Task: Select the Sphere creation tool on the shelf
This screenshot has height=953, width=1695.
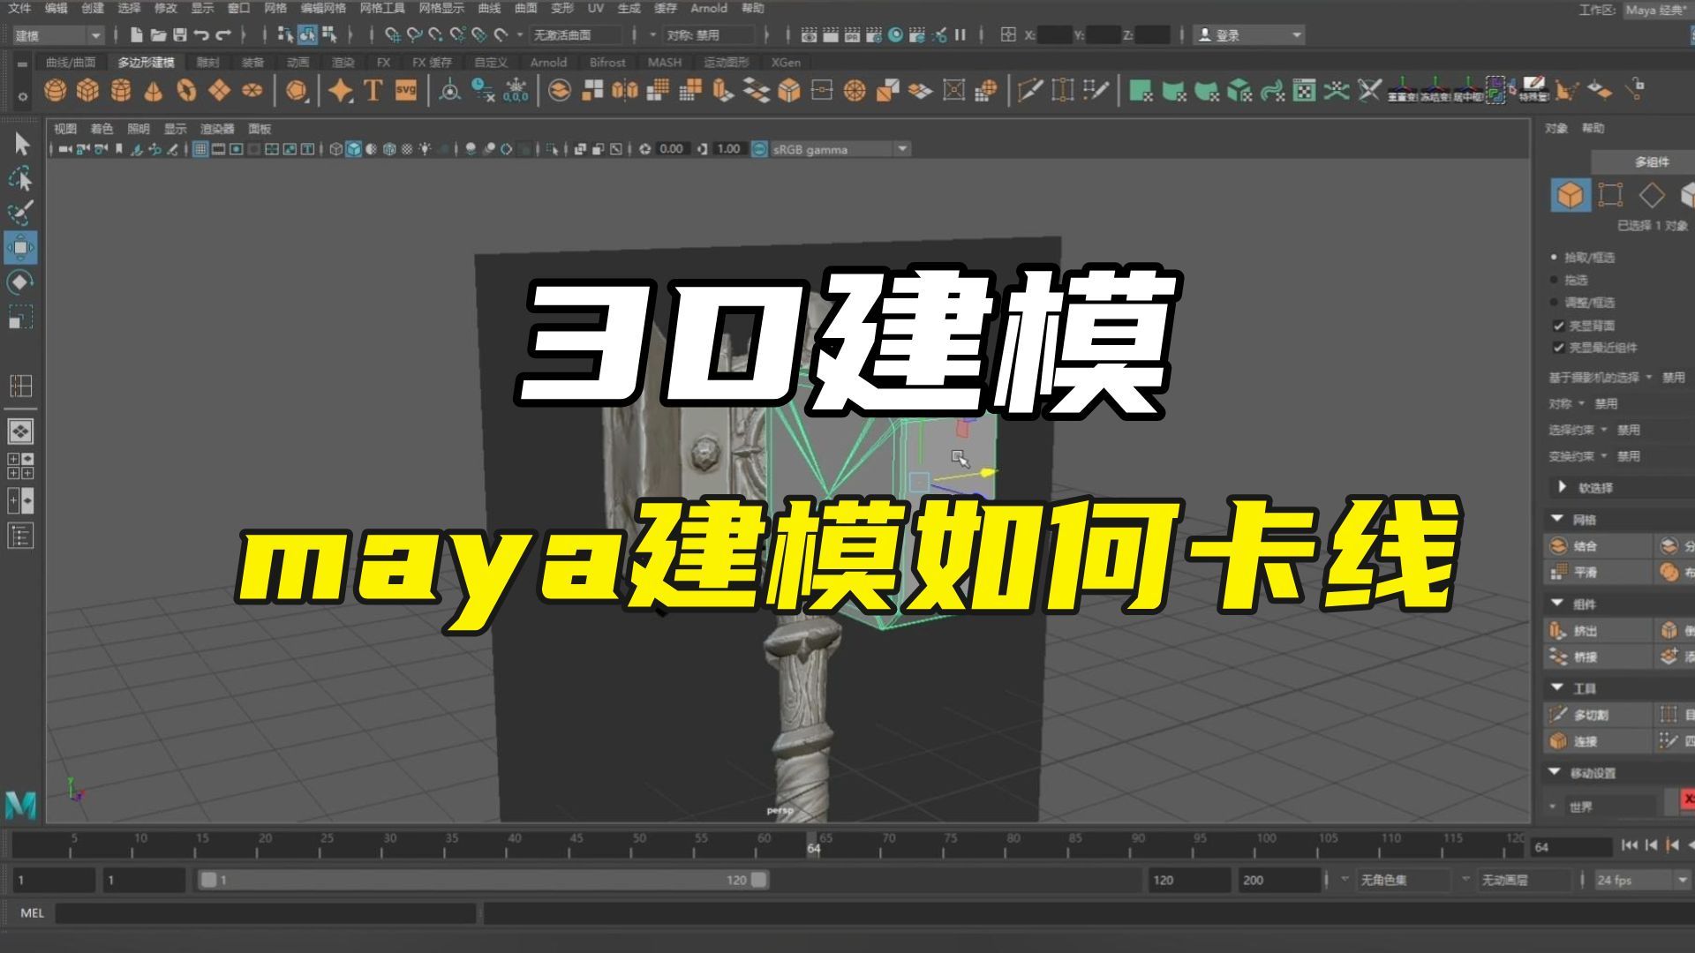Action: tap(55, 89)
